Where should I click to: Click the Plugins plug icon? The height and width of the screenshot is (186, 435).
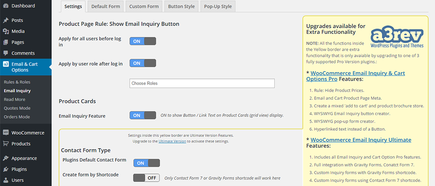6,169
